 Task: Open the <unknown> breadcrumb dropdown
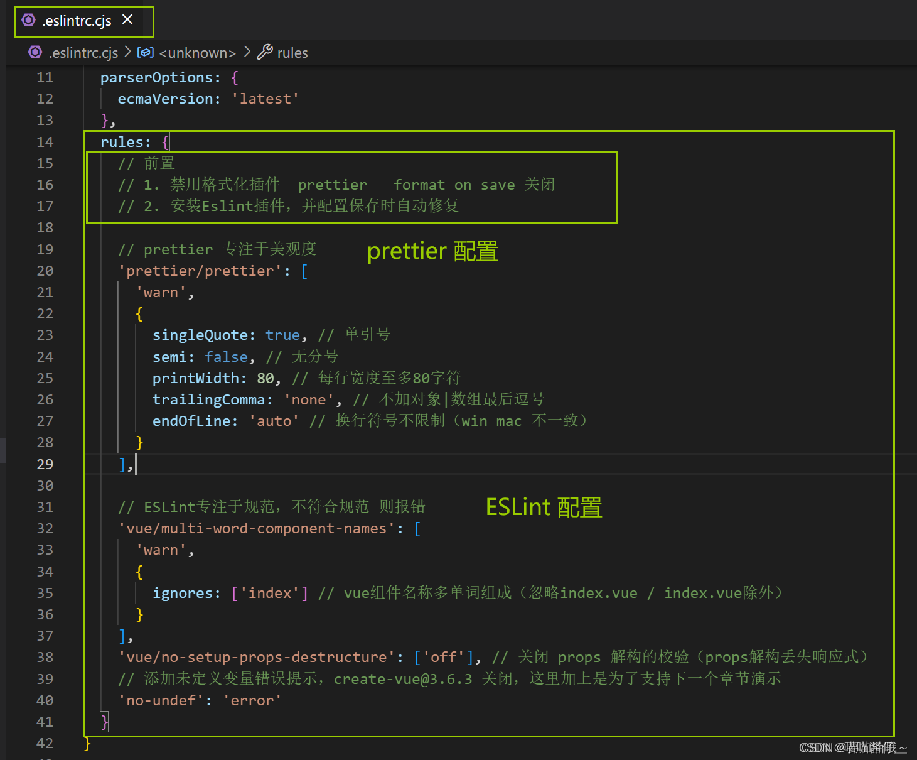tap(197, 52)
